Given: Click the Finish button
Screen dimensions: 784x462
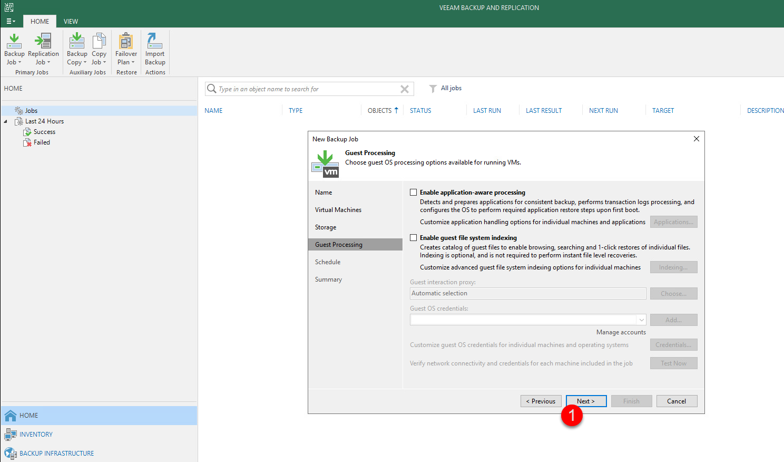Looking at the screenshot, I should click(x=632, y=401).
